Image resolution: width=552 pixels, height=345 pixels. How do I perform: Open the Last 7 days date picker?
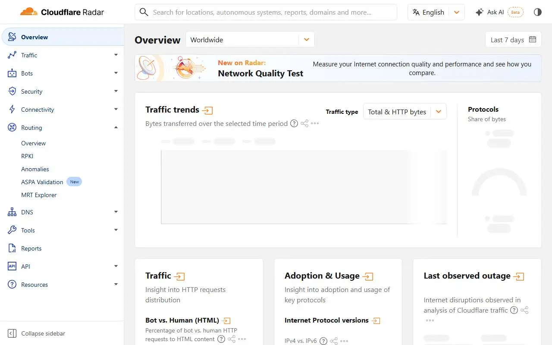click(513, 40)
